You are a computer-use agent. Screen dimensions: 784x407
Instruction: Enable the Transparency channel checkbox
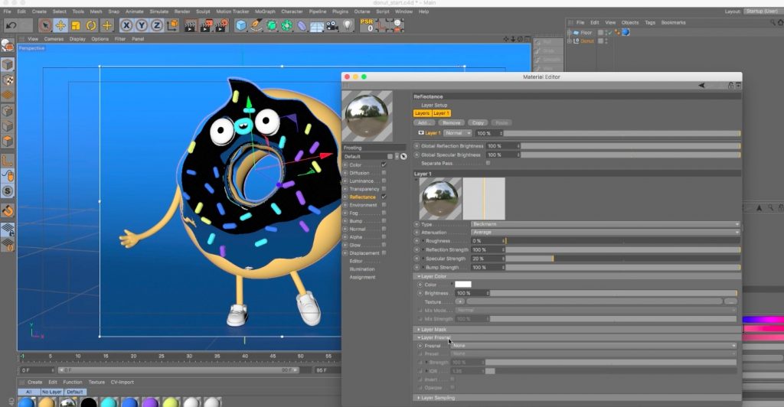click(384, 189)
